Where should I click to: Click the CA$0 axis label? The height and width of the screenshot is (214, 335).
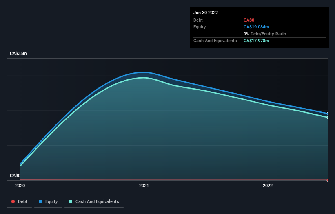(x=15, y=175)
